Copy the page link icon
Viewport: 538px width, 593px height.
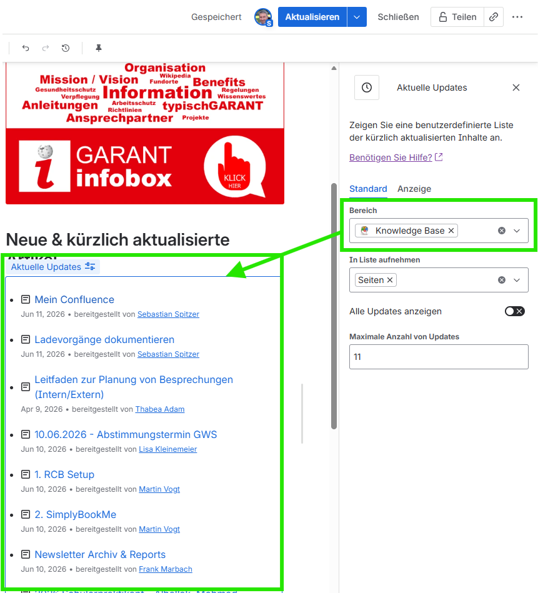tap(494, 17)
